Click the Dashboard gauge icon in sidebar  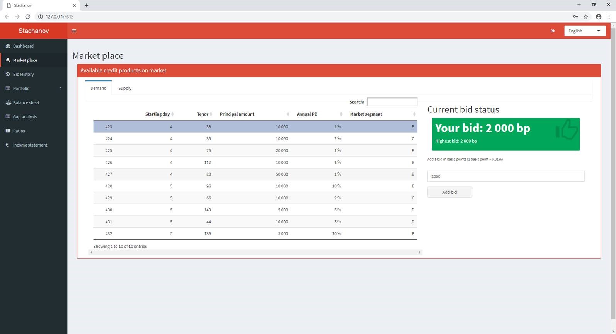point(8,46)
